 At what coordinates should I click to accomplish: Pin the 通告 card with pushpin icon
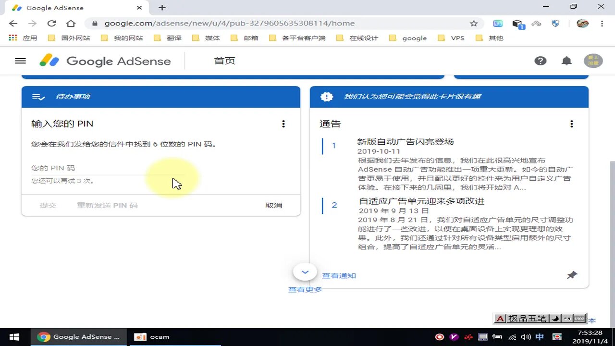click(x=572, y=275)
